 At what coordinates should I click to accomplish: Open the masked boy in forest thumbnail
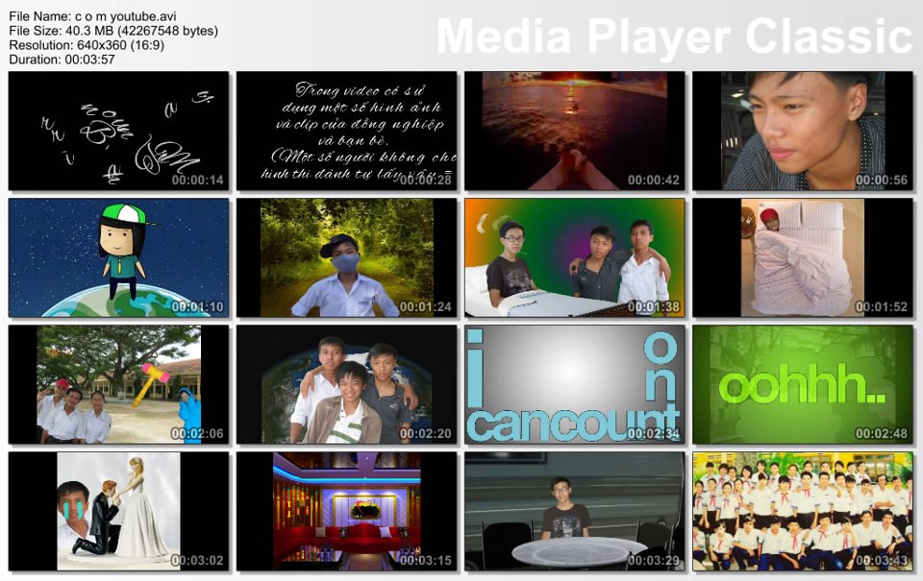point(347,257)
